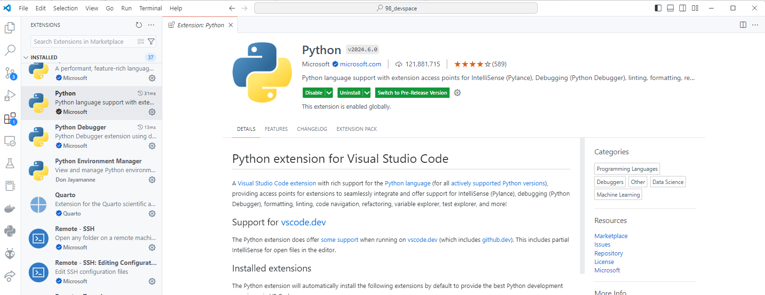Open Customize Layout button in title bar
Viewport: 765px width, 295px height.
(695, 8)
